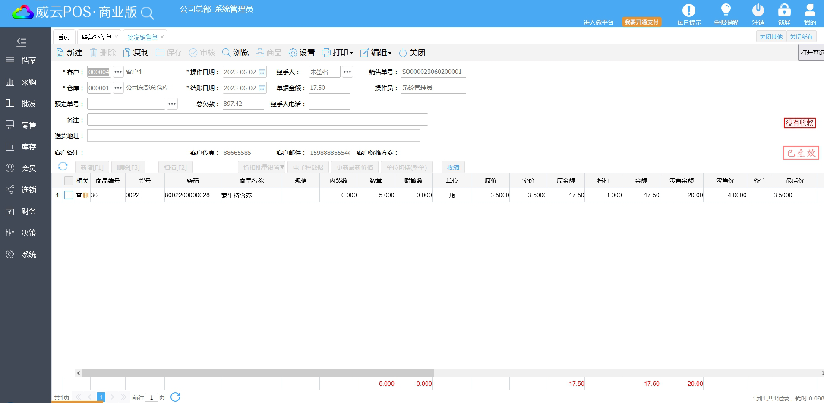Click the horizontal scrollbar under the grid
824x403 pixels.
[x=258, y=373]
